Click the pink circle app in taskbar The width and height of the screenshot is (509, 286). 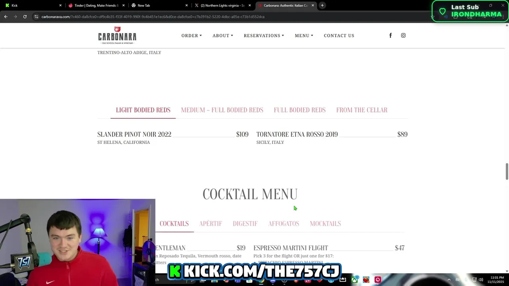click(x=378, y=280)
